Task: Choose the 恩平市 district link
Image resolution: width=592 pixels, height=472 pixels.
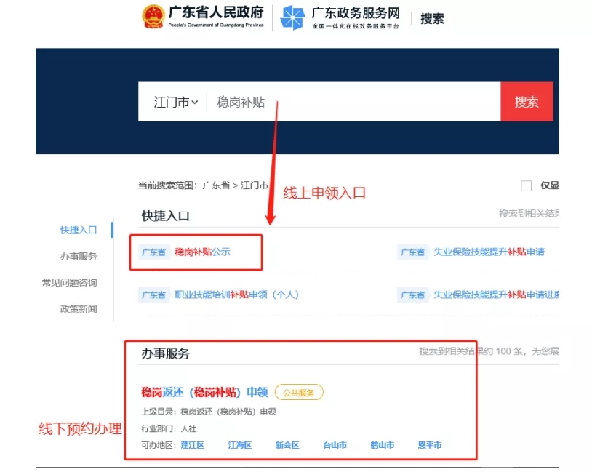Action: [430, 445]
